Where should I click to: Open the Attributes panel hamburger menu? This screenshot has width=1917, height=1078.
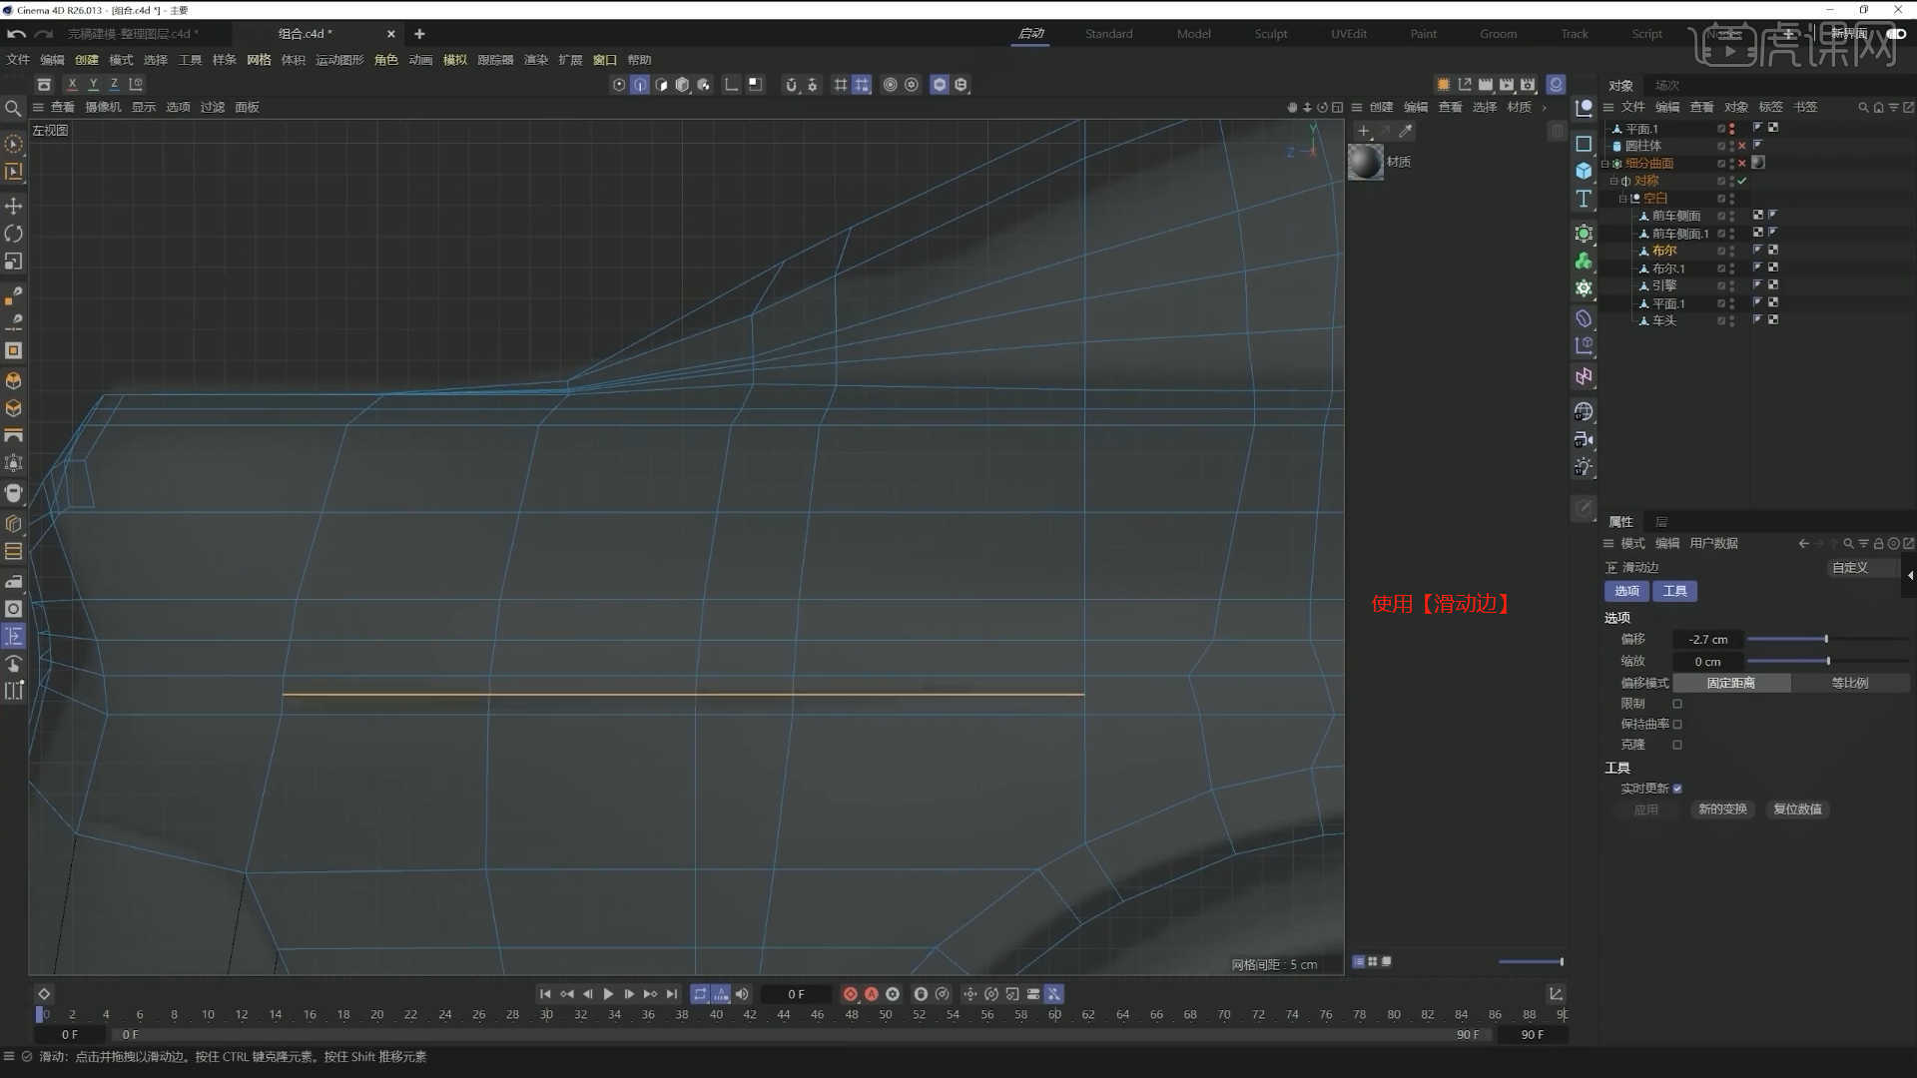(x=1608, y=544)
